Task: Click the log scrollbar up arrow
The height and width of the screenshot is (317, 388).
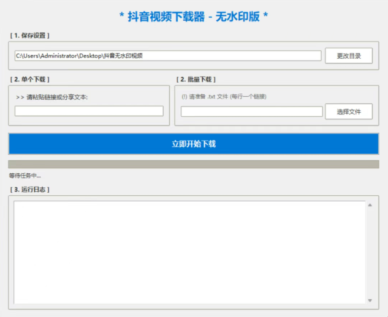Action: point(370,205)
